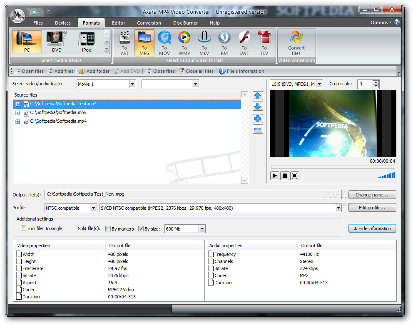Click the blue help icon beside Options
This screenshot has width=413, height=325.
(397, 22)
